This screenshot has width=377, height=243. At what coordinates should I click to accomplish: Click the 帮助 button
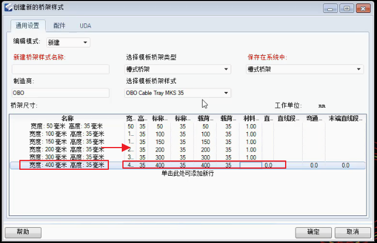pyautogui.click(x=23, y=232)
